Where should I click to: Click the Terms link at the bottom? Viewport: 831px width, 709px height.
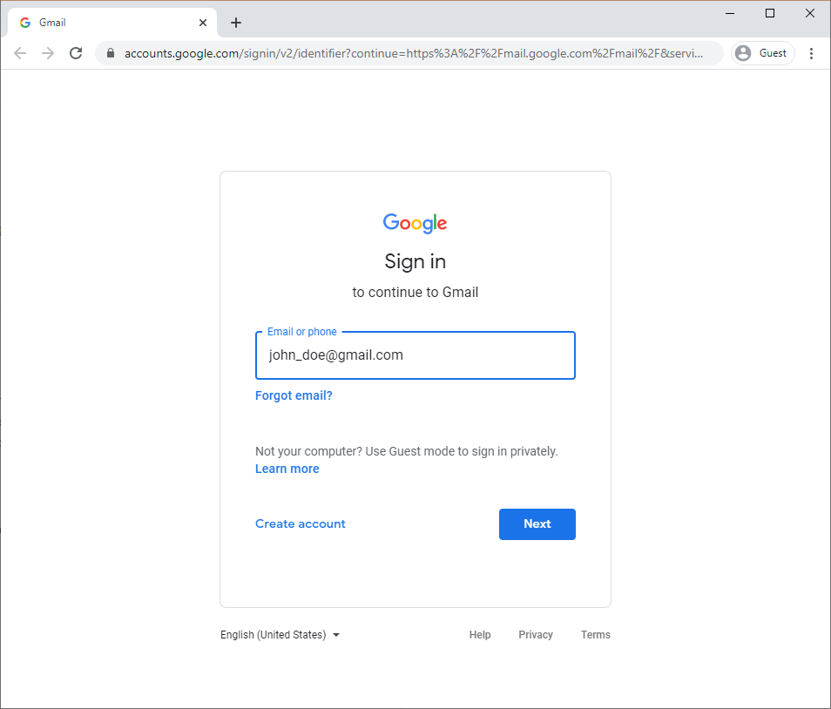pos(595,634)
